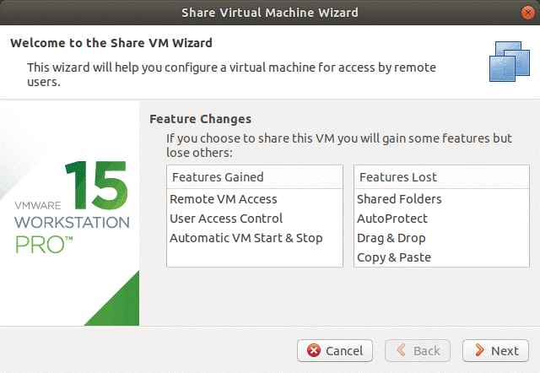Click the red X icon on Cancel
Image resolution: width=540 pixels, height=373 pixels.
point(314,350)
